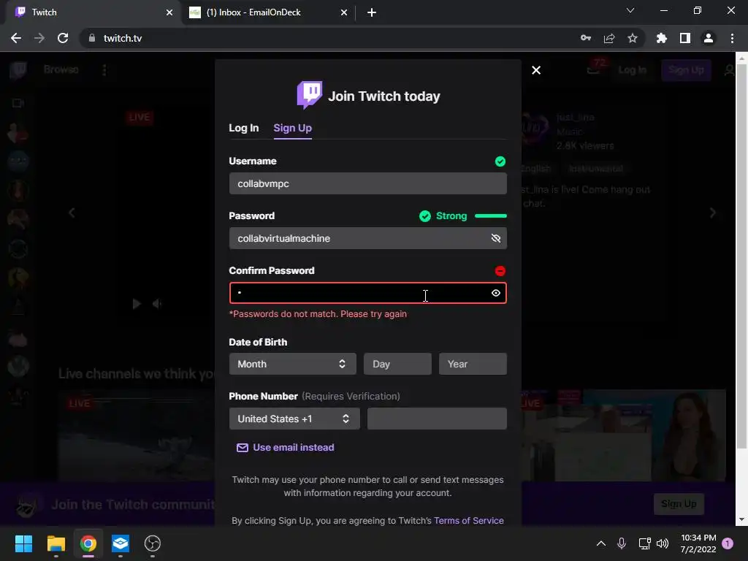Open Browse in Twitch background page
The height and width of the screenshot is (561, 748).
point(61,69)
